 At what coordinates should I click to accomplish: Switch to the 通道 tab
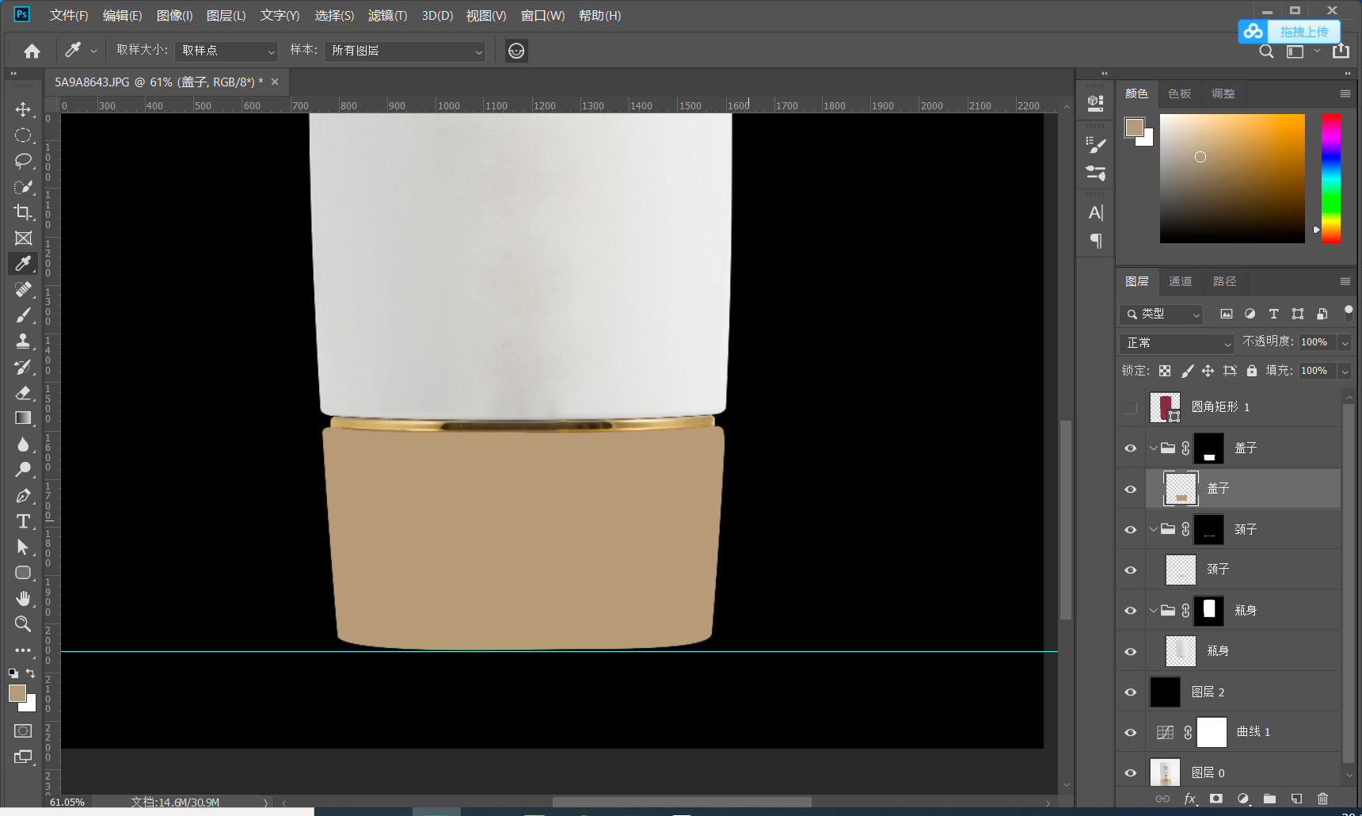pos(1180,281)
